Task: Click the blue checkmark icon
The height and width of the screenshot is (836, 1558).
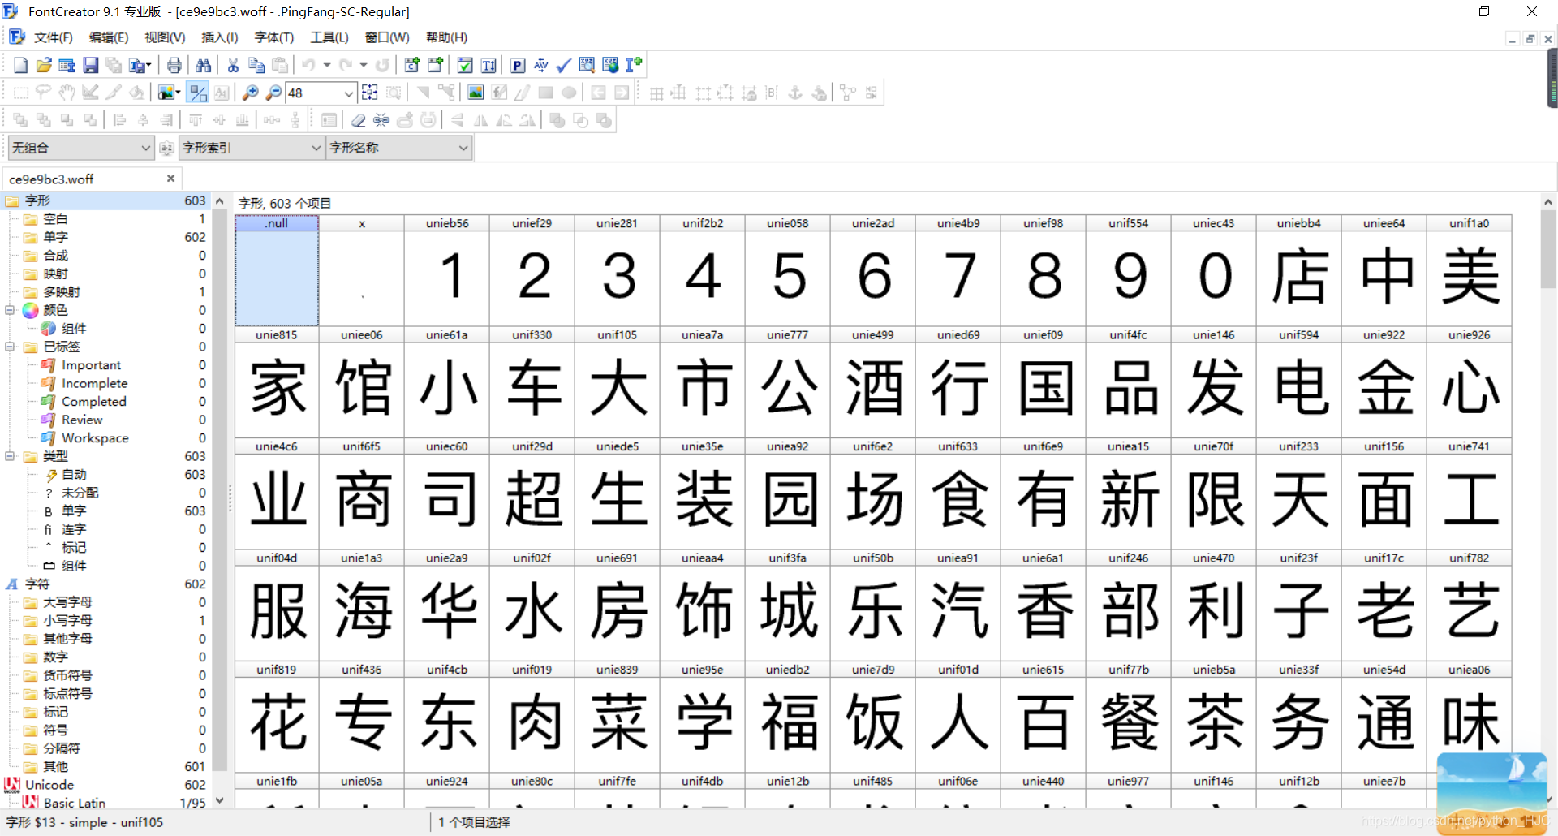Action: point(564,65)
